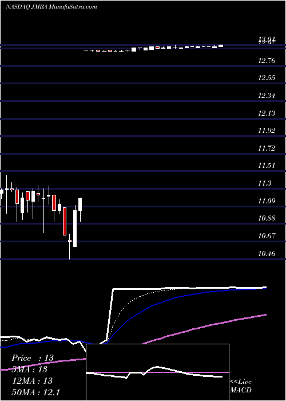This screenshot has width=286, height=401.
Task: Click the 12.13 price axis label
Action: point(267,113)
